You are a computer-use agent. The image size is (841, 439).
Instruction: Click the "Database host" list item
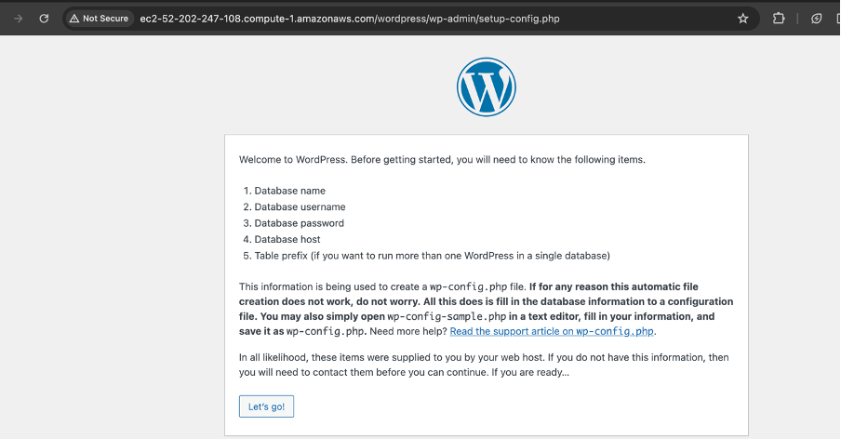point(287,239)
